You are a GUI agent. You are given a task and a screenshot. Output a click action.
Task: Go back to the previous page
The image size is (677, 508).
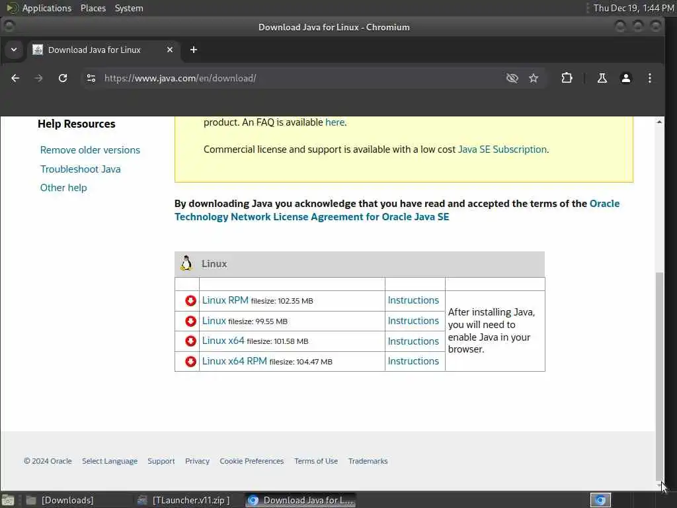coord(15,78)
